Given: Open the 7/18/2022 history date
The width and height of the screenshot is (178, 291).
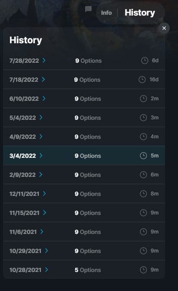Looking at the screenshot, I should point(24,80).
